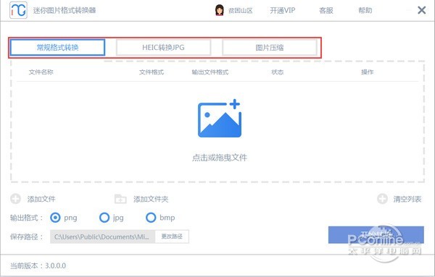Click 添加文件夹 text link
The width and height of the screenshot is (435, 277).
[x=151, y=199]
